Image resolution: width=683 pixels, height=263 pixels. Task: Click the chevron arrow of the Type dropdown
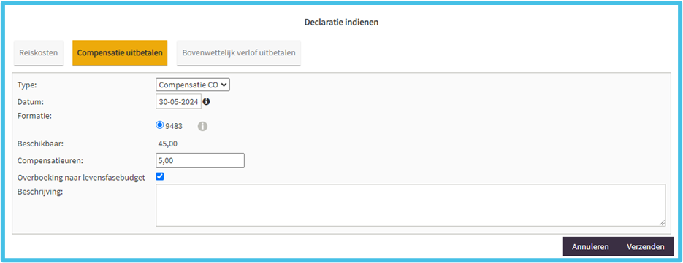224,85
